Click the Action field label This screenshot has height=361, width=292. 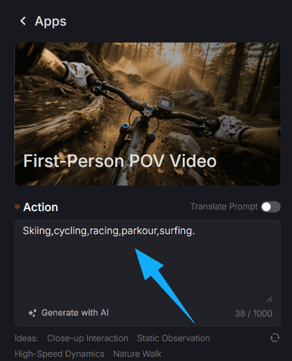[x=40, y=207]
